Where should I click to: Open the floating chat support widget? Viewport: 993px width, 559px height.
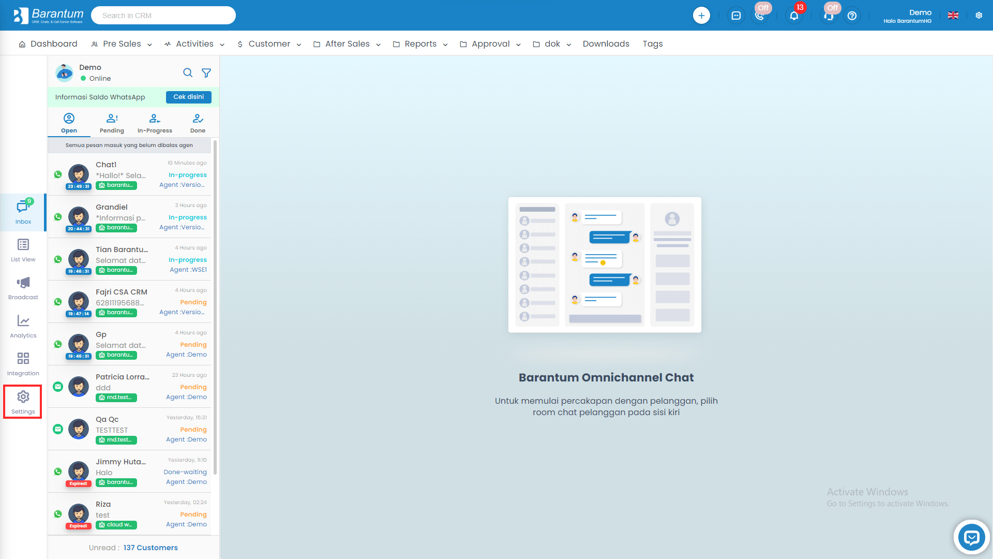point(972,537)
